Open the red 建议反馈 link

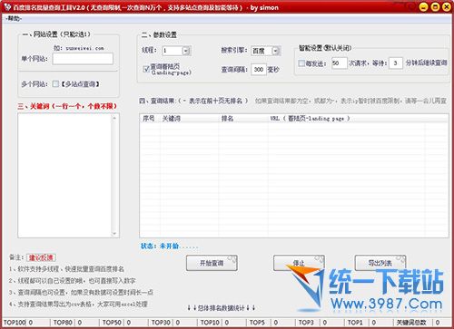click(x=41, y=257)
